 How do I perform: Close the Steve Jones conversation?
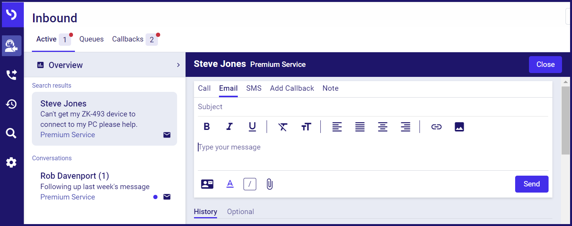click(x=545, y=65)
